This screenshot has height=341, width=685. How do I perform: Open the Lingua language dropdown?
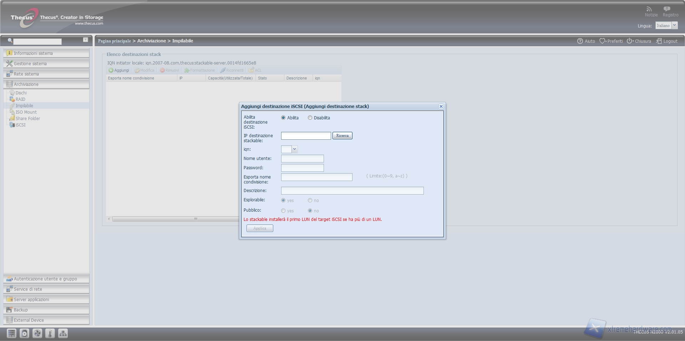[x=674, y=25]
